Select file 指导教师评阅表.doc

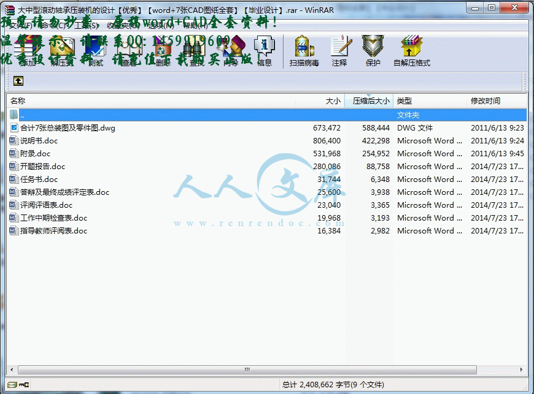(54, 231)
